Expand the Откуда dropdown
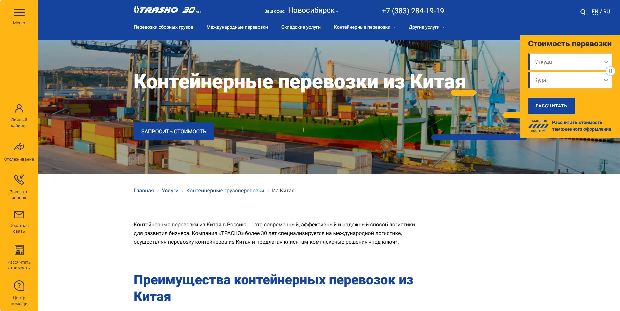 [x=570, y=62]
